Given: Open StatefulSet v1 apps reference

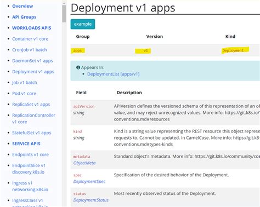Looking at the screenshot, I should [32, 133].
